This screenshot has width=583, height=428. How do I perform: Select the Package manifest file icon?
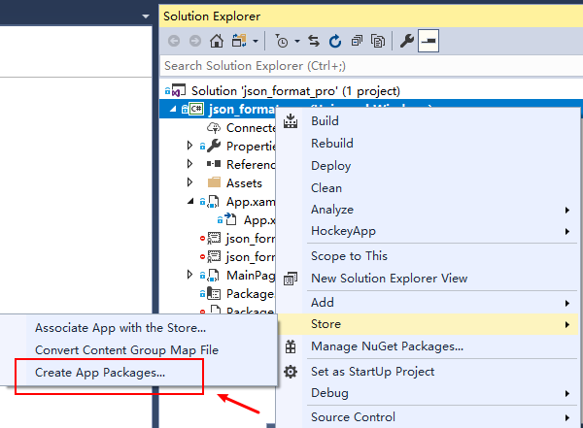pos(214,293)
